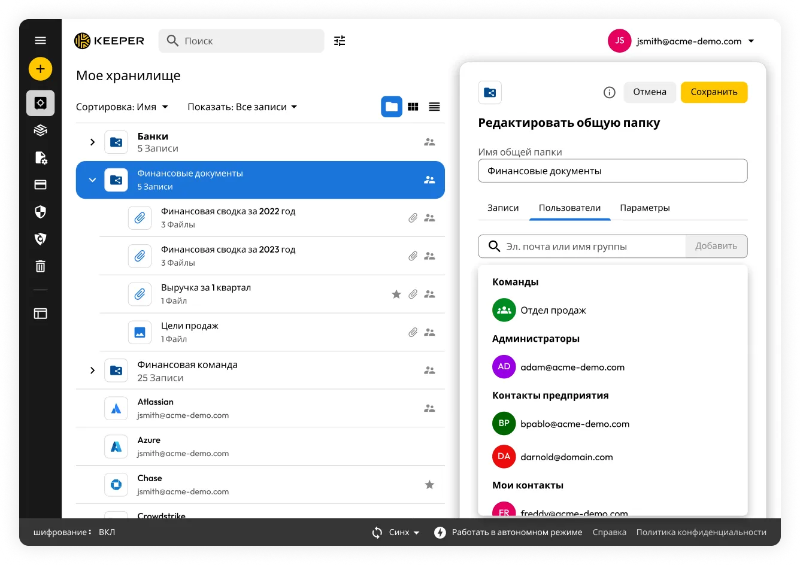
Task: Switch to the Записи tab
Action: point(503,208)
